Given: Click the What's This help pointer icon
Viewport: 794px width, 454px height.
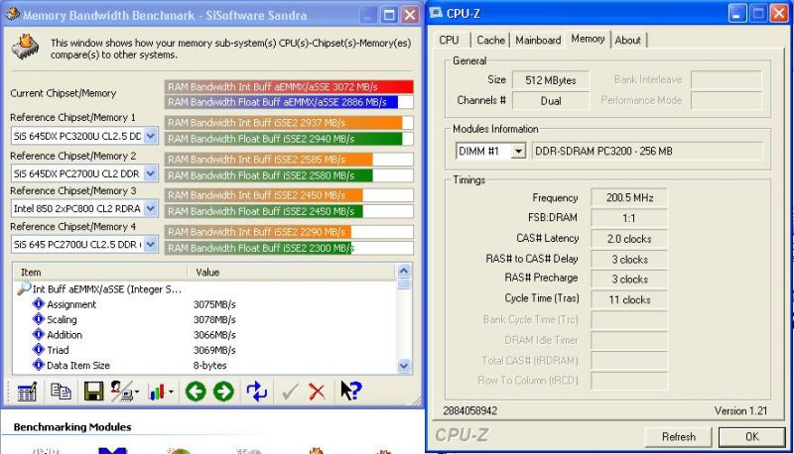Looking at the screenshot, I should pyautogui.click(x=351, y=391).
